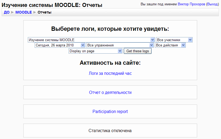Click the 'Get these logs' button
The width and height of the screenshot is (221, 139).
[138, 51]
